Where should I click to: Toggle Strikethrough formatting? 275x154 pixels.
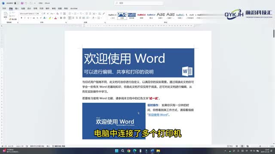[34, 18]
